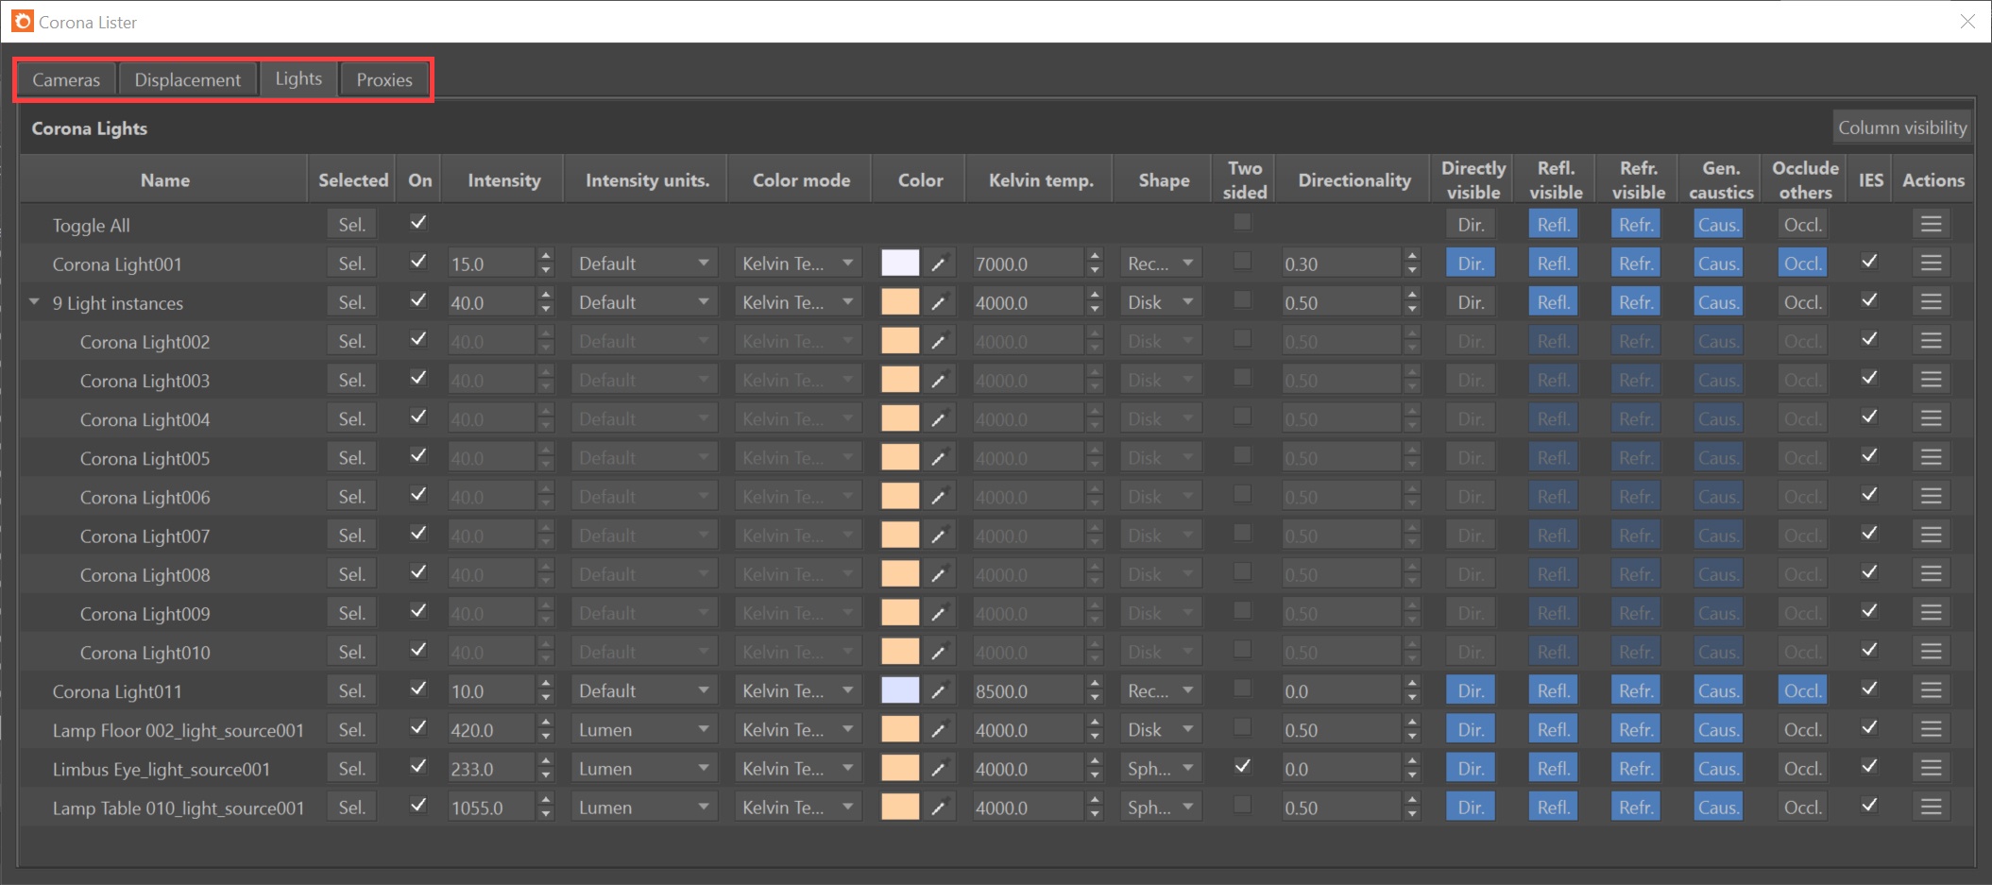Click color picker eyedropper for Lamp Table 010_light_source001

pyautogui.click(x=938, y=808)
